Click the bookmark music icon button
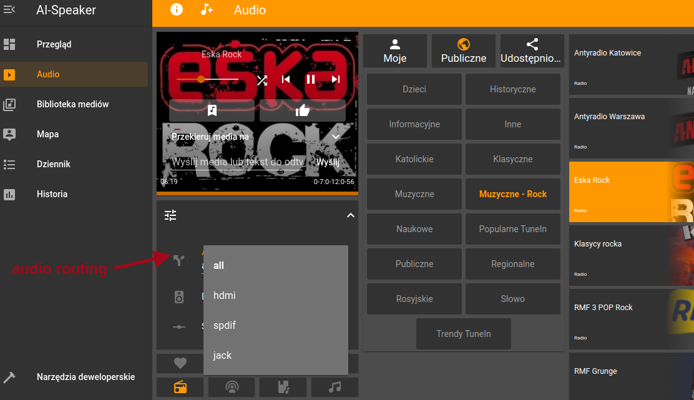 coord(212,110)
